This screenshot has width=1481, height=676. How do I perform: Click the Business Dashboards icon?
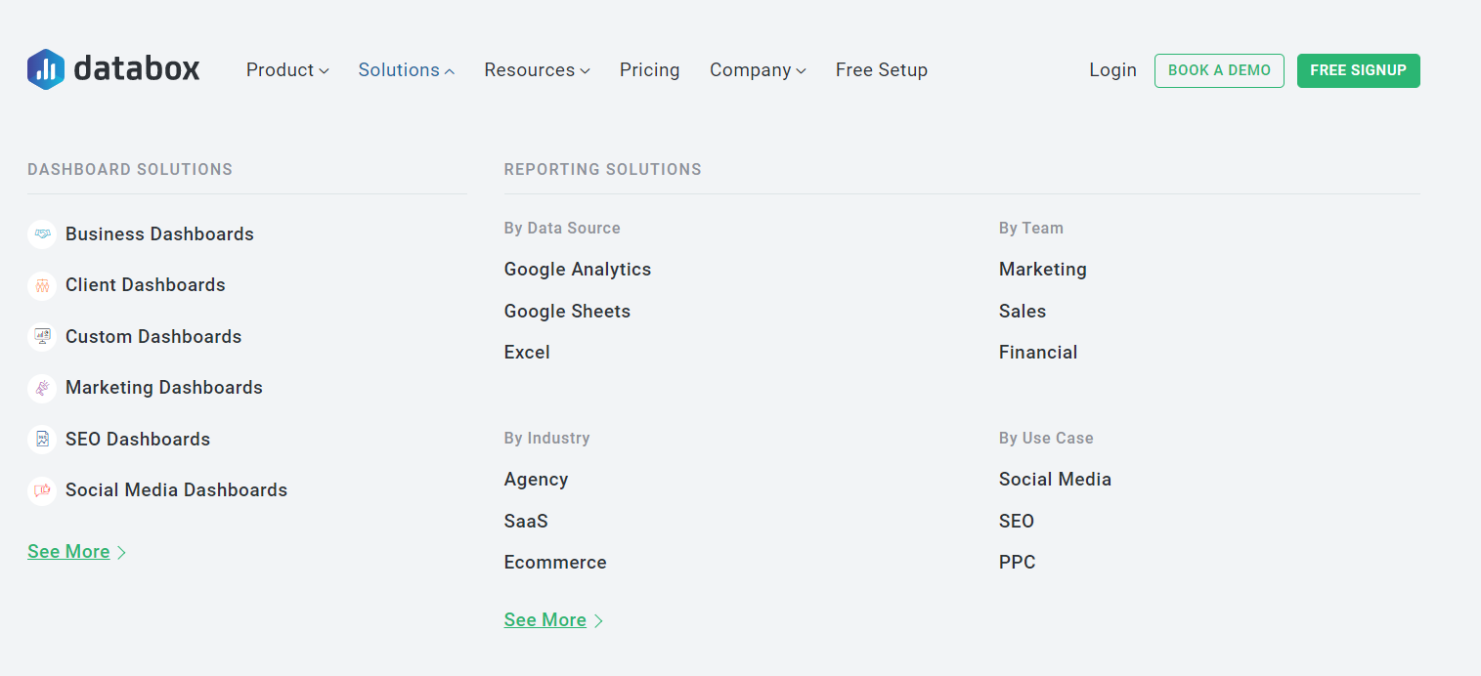[x=40, y=233]
